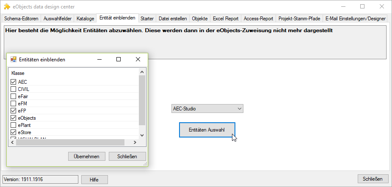Go to the Kataloge tab
The image size is (392, 187).
coord(85,19)
